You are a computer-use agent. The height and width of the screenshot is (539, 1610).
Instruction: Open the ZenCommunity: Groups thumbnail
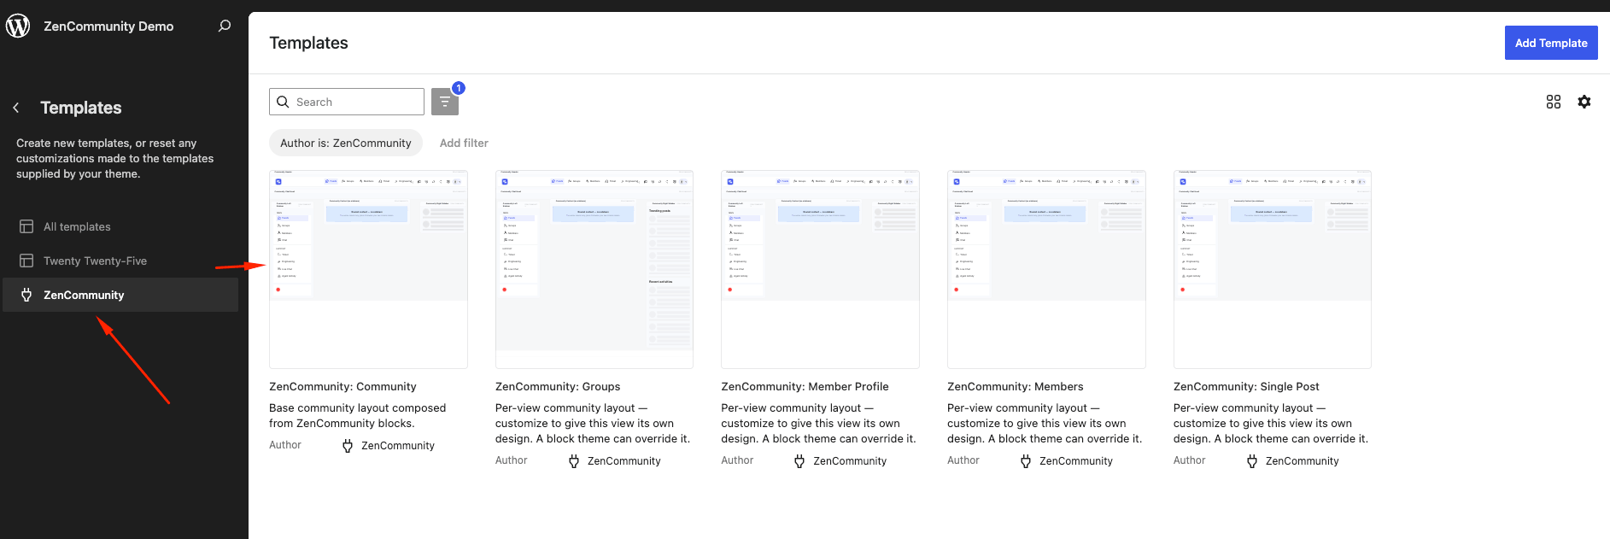(594, 269)
